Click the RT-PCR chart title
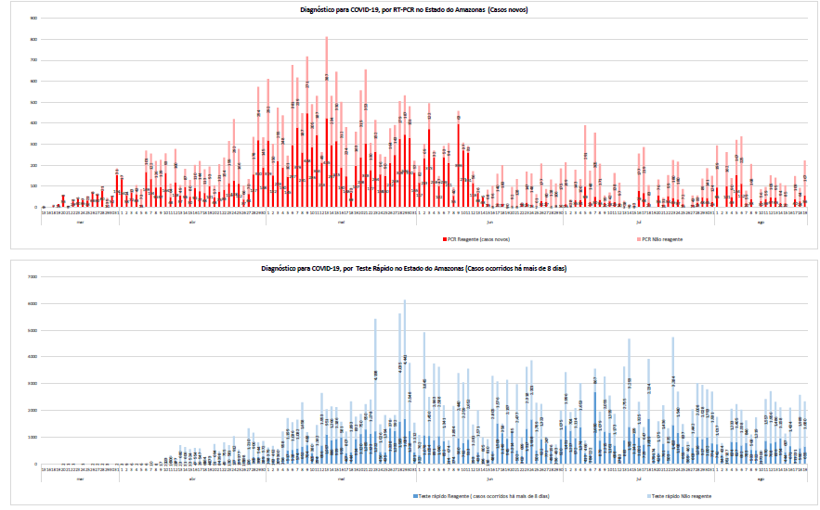This screenshot has width=820, height=510. [410, 9]
